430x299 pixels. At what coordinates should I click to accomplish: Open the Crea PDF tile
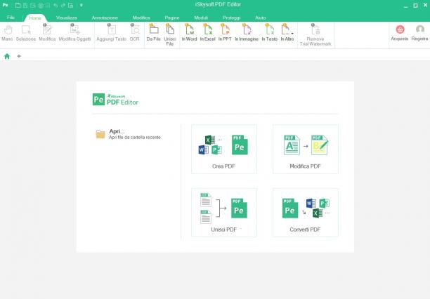click(x=224, y=149)
